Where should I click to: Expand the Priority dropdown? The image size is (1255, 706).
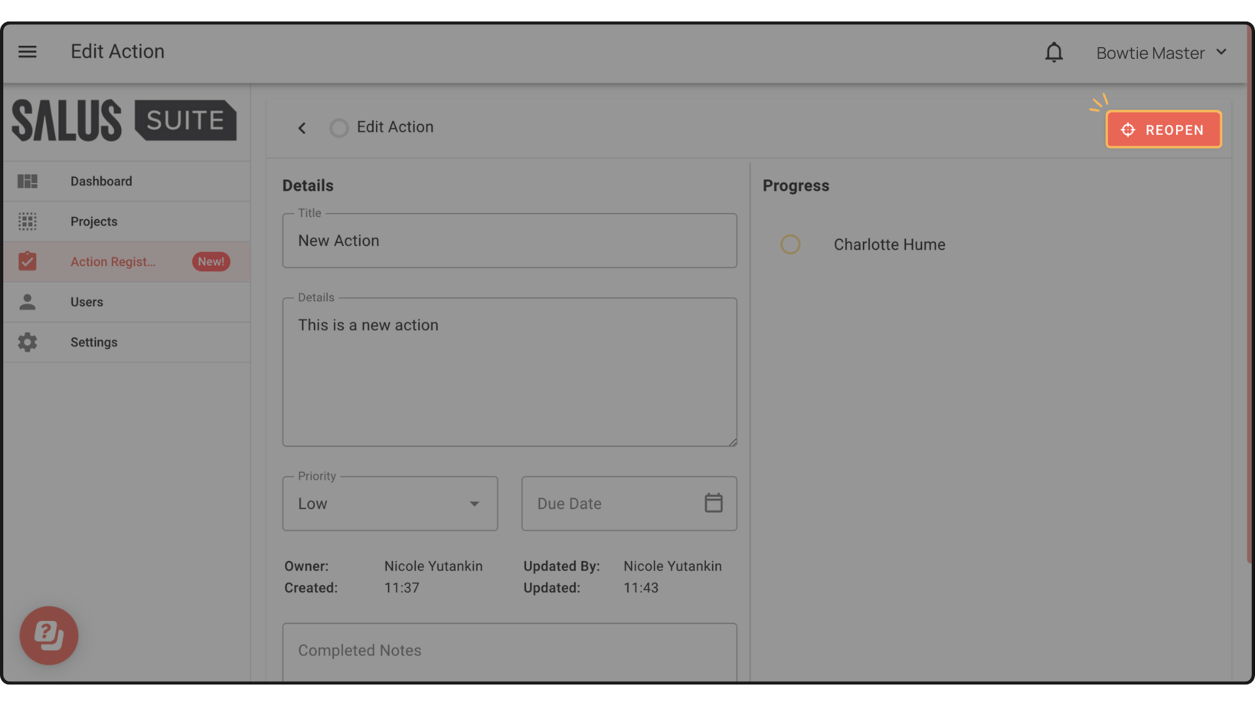[x=390, y=503]
